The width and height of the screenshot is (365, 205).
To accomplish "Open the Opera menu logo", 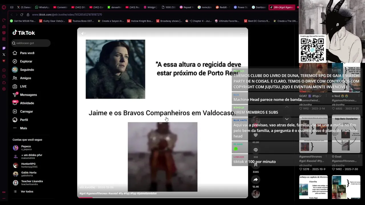I will (x=4, y=7).
